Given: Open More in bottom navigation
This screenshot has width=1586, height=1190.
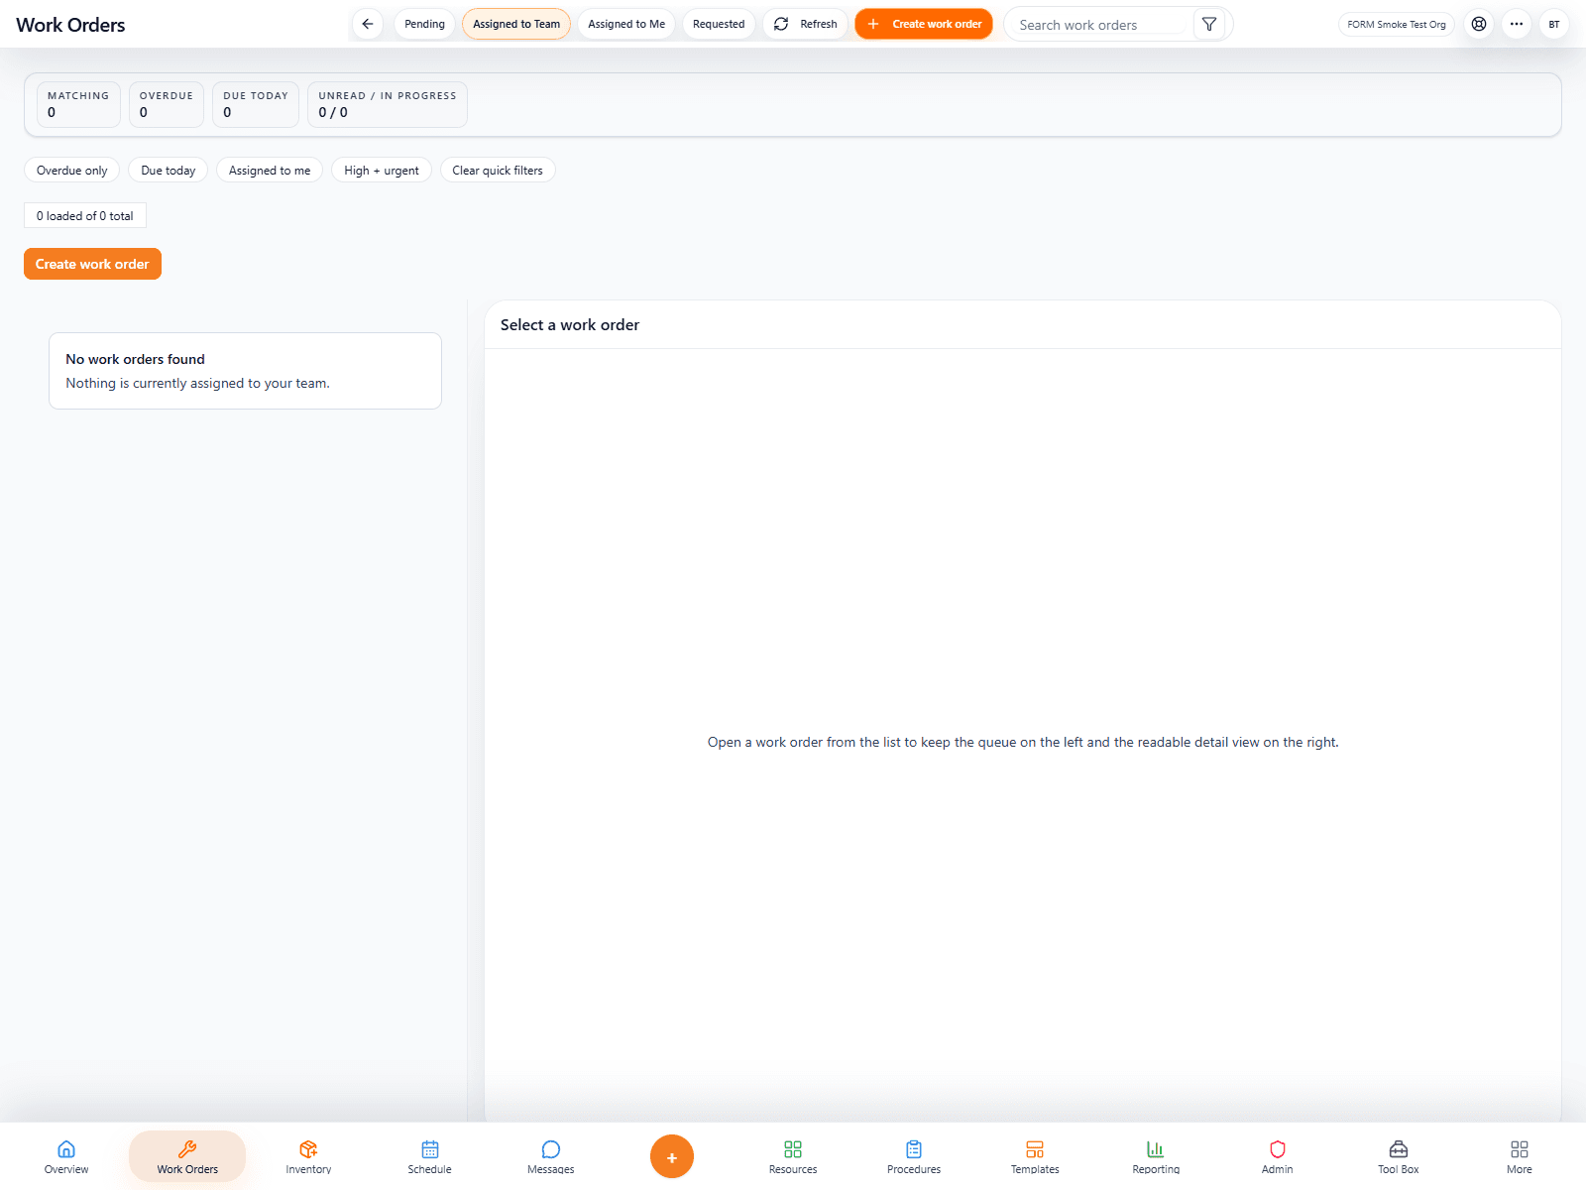Looking at the screenshot, I should [x=1520, y=1156].
